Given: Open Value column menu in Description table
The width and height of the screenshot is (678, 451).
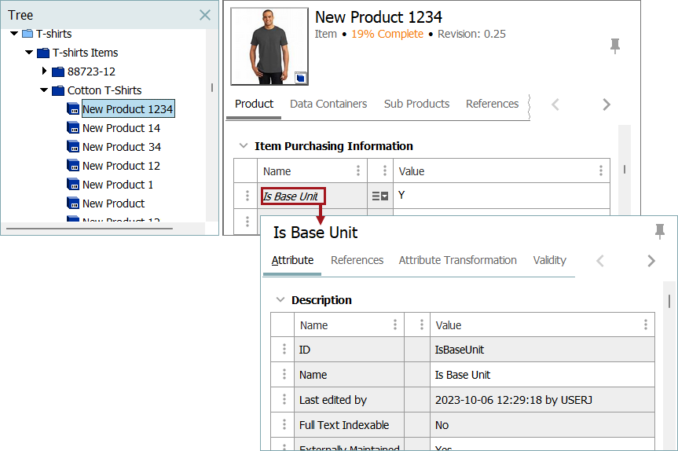Looking at the screenshot, I should [x=646, y=325].
